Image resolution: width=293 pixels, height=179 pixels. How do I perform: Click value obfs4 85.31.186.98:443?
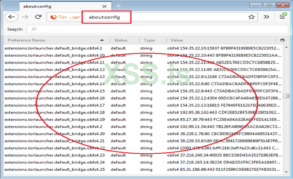pos(224,169)
